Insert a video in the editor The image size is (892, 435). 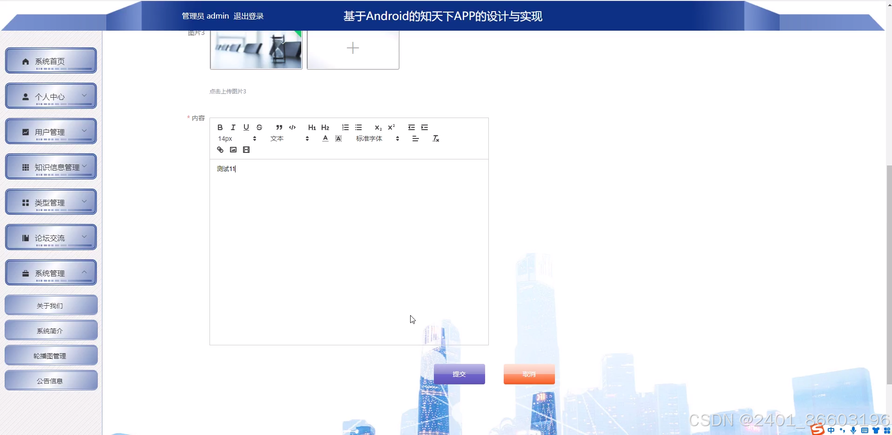246,150
